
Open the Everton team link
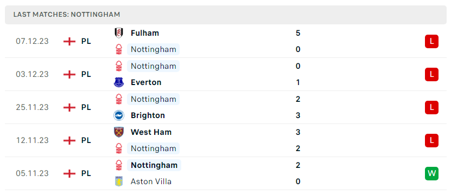pyautogui.click(x=146, y=82)
